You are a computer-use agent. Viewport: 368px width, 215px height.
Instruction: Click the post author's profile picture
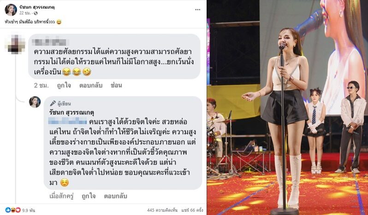tap(11, 10)
